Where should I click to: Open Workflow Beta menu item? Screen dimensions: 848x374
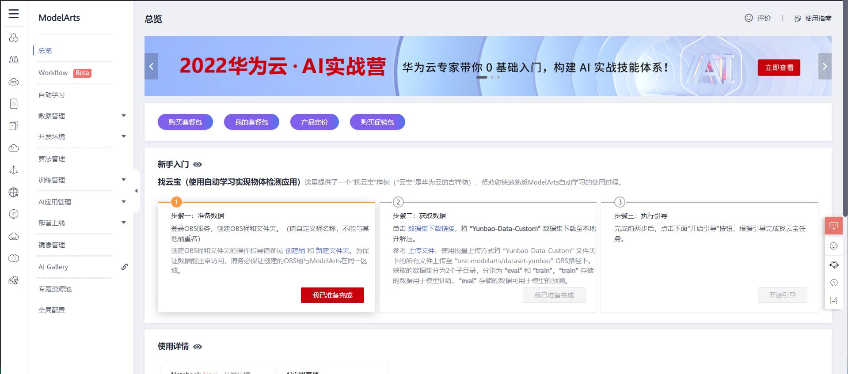tap(53, 73)
